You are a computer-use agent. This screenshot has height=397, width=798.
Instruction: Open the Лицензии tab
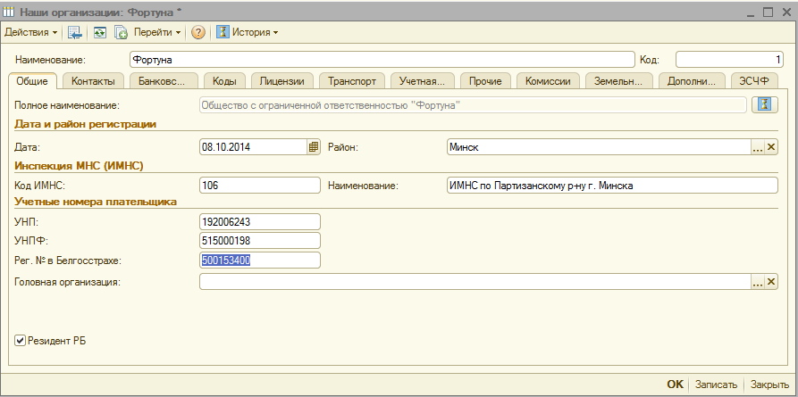pos(281,81)
